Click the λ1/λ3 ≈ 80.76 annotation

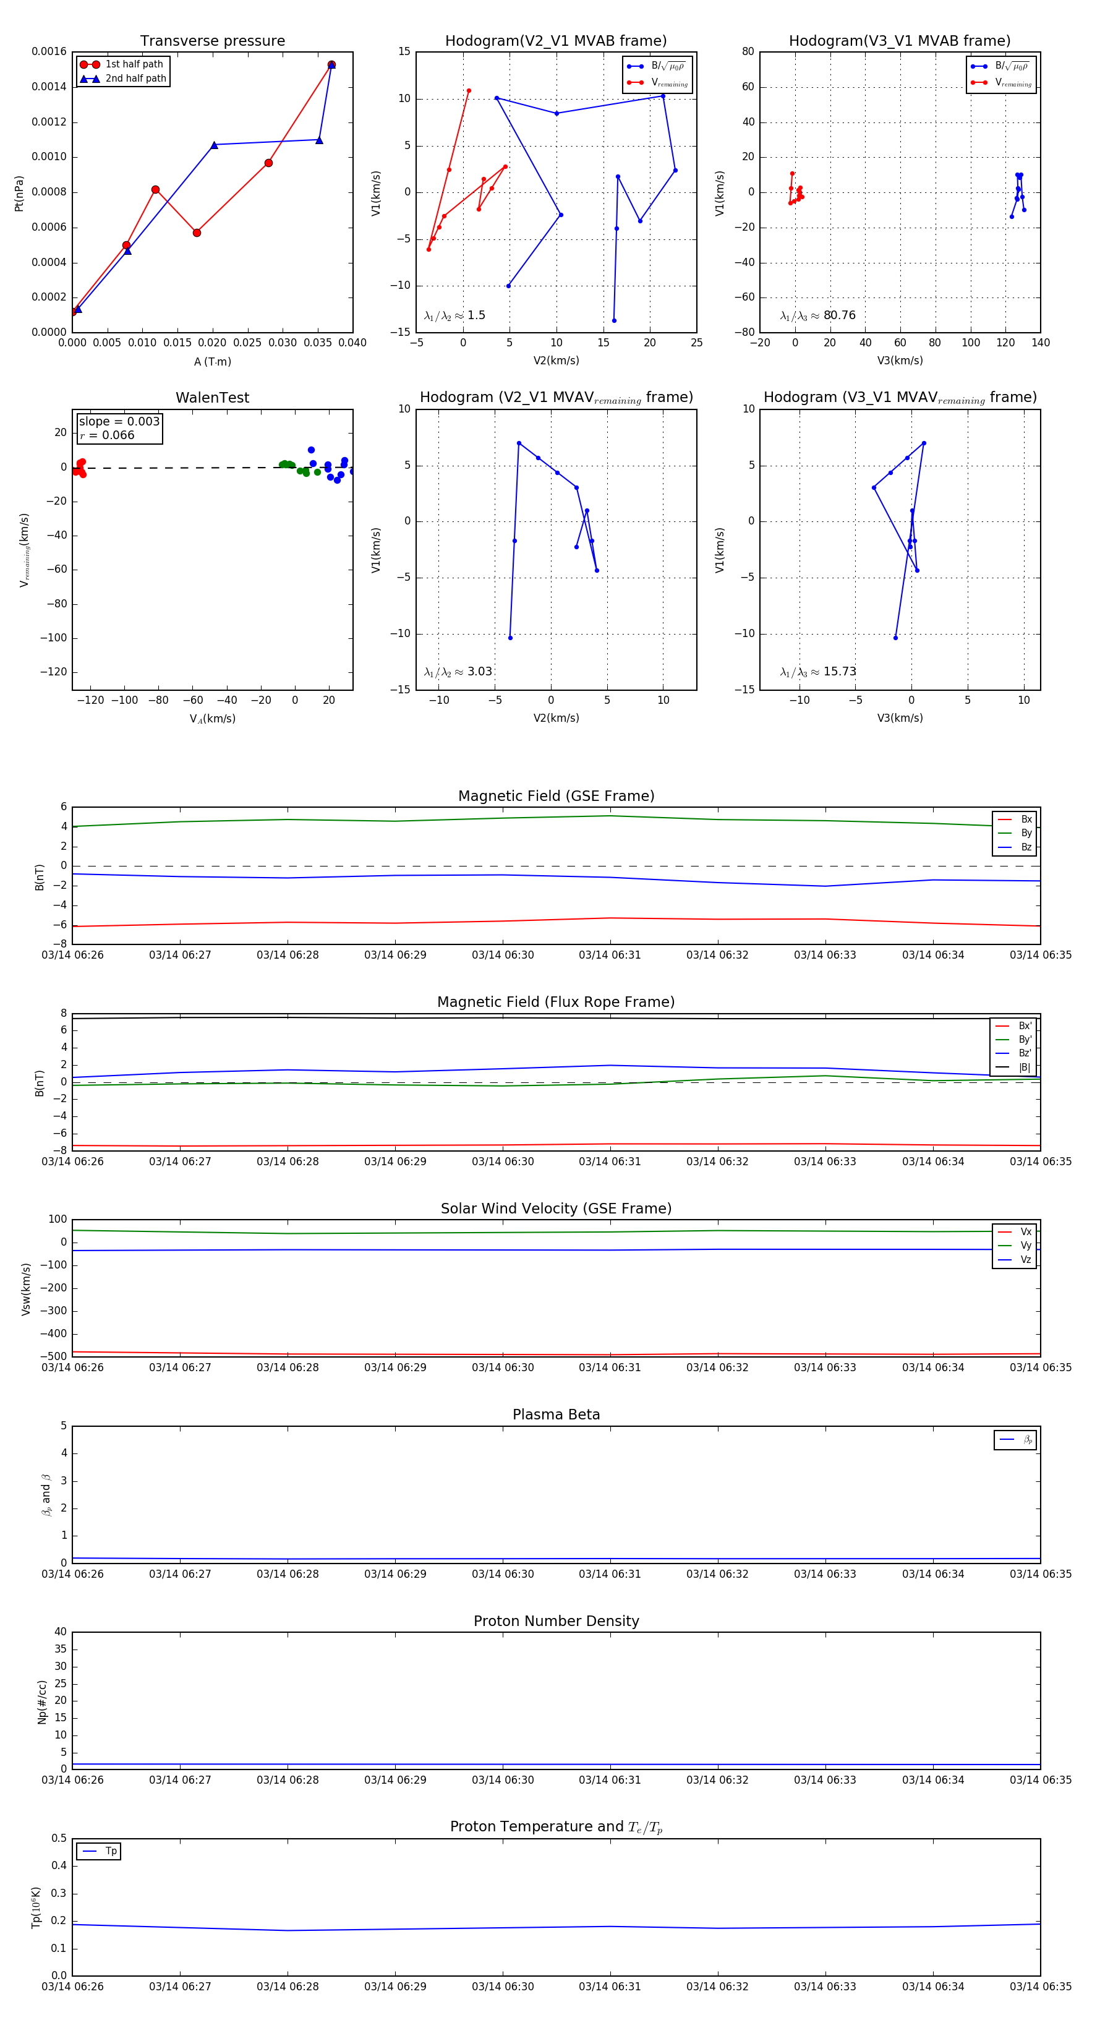[x=817, y=315]
